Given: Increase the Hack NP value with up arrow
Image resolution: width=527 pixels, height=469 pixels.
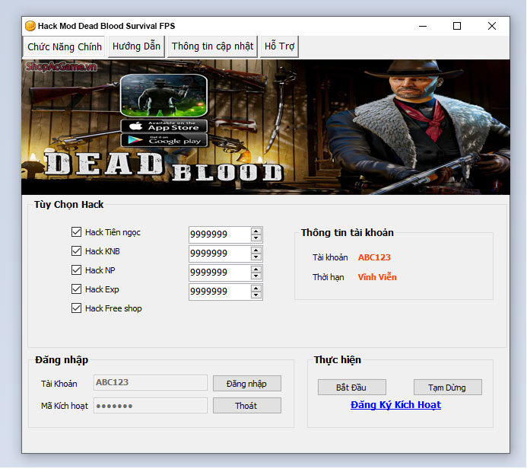Looking at the screenshot, I should tap(256, 270).
